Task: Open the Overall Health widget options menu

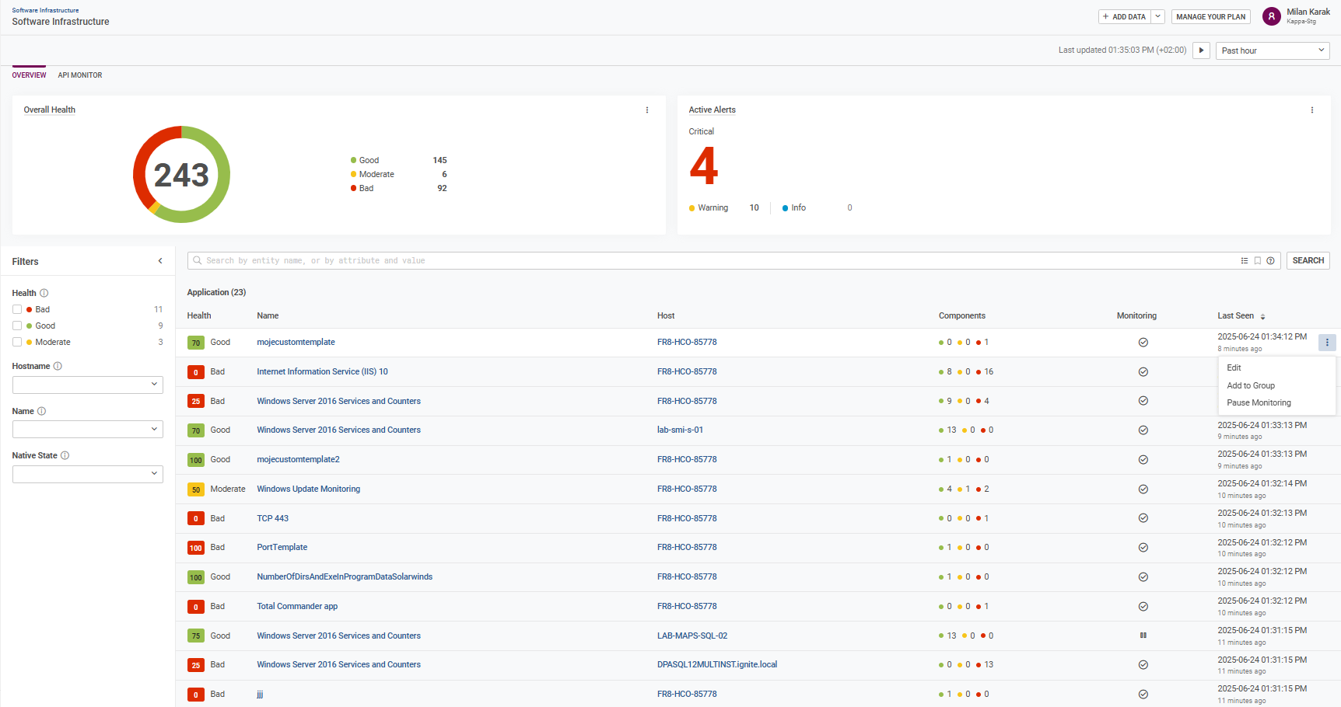Action: point(646,110)
